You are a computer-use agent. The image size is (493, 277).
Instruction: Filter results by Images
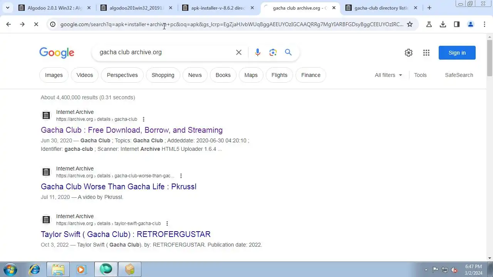(x=54, y=75)
